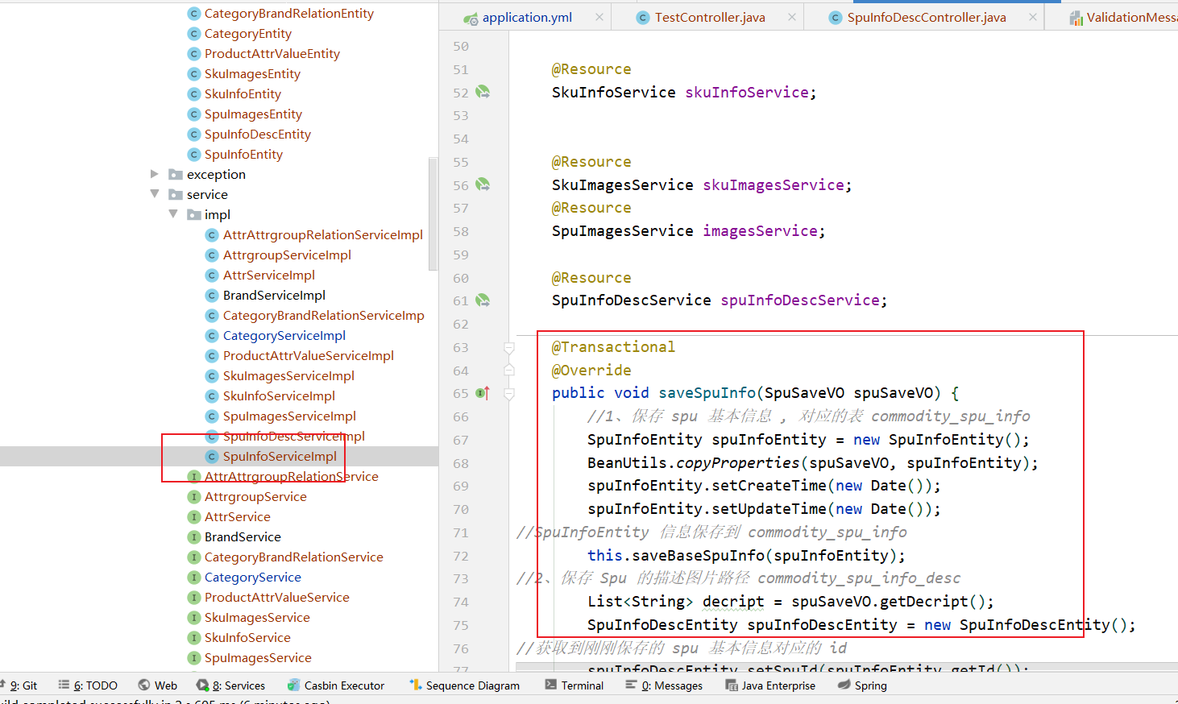Collapse the annotation fold marker on line 63
Viewport: 1178px width, 704px height.
pyautogui.click(x=509, y=348)
